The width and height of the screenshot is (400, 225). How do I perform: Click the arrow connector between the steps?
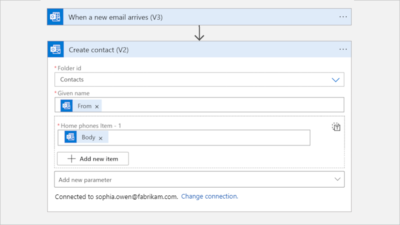click(x=199, y=33)
